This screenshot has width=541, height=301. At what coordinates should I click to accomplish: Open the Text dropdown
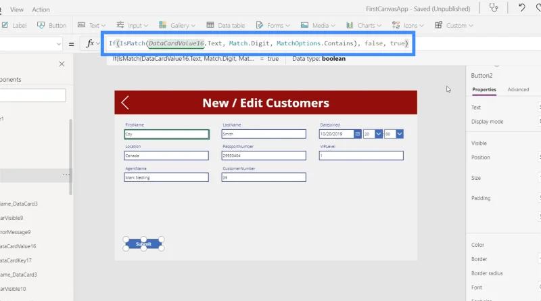[91, 25]
